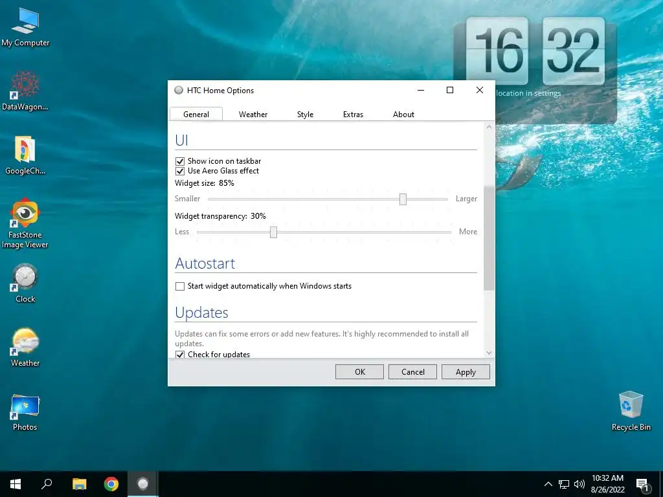Open the DataWagon desktop shortcut
The width and height of the screenshot is (663, 497).
pyautogui.click(x=25, y=91)
